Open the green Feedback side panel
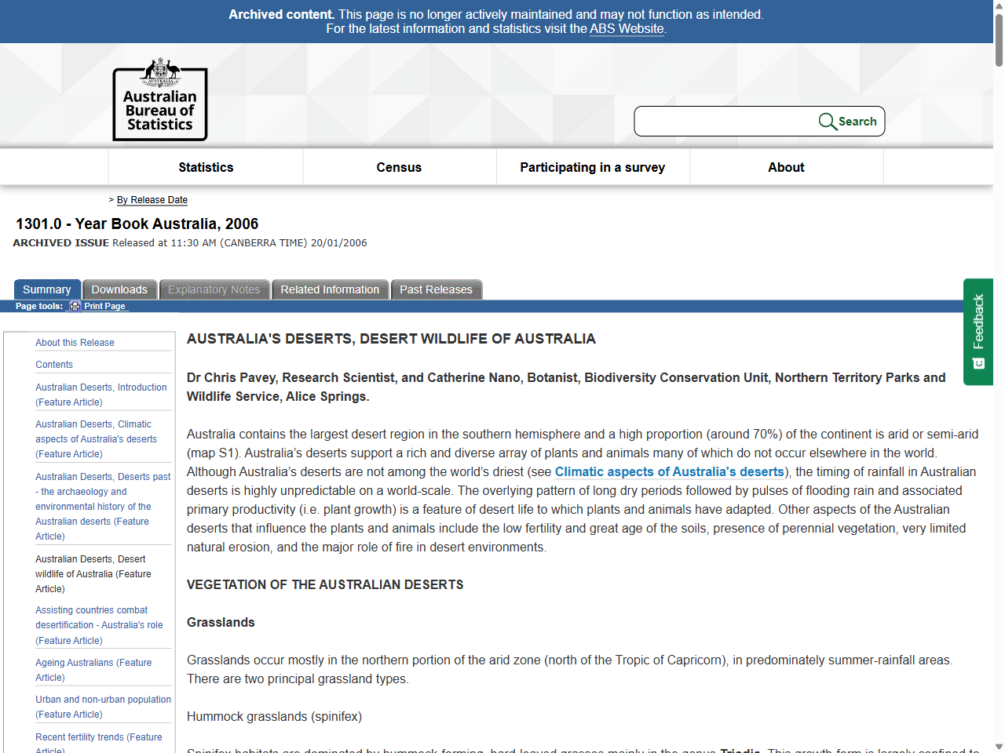Image resolution: width=1005 pixels, height=753 pixels. (978, 329)
